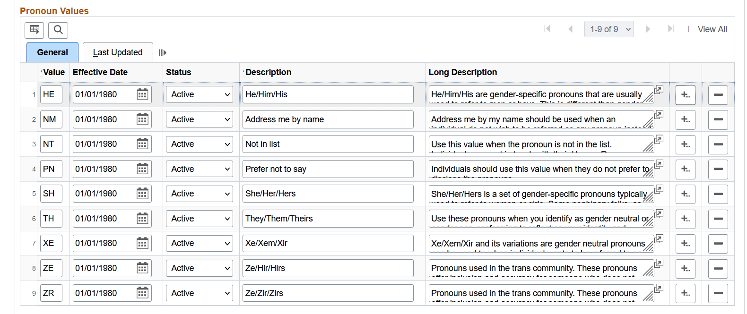Click the NT value input field
This screenshot has width=747, height=314.
pyautogui.click(x=51, y=144)
